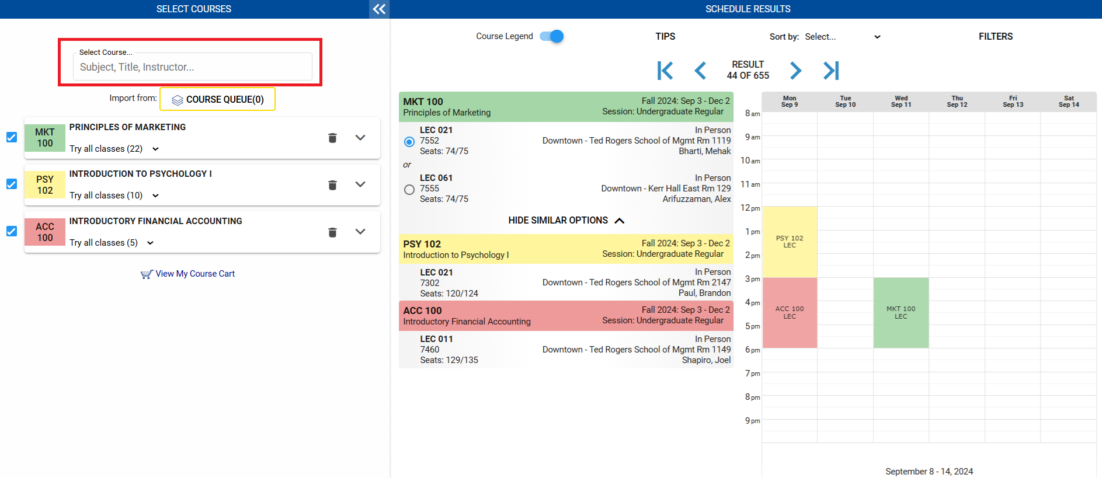Viewport: 1102px width, 478px height.
Task: Delete the MKT 100 course
Action: click(x=332, y=138)
